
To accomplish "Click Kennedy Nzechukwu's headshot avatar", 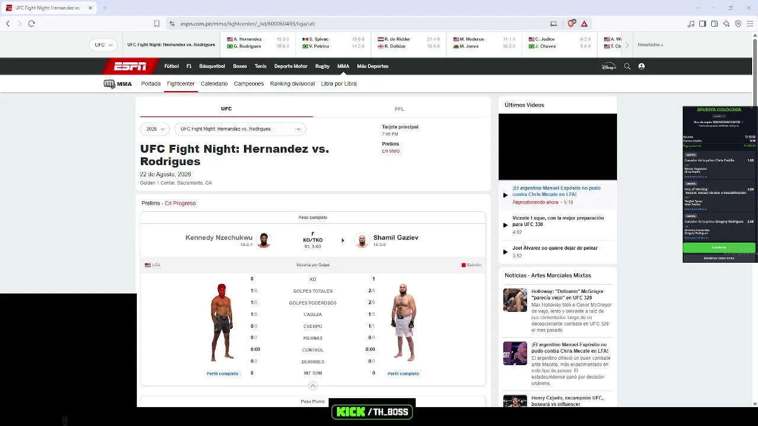I will click(264, 240).
